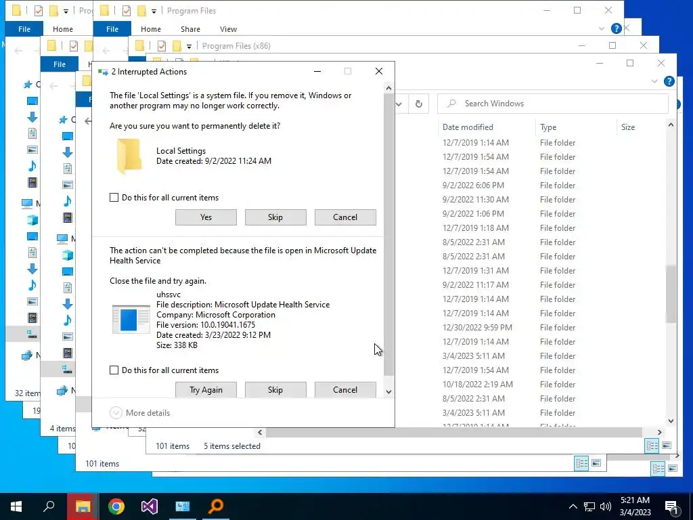The image size is (693, 520).
Task: Click the vertical scrollbar thumb in file list
Action: (671, 294)
